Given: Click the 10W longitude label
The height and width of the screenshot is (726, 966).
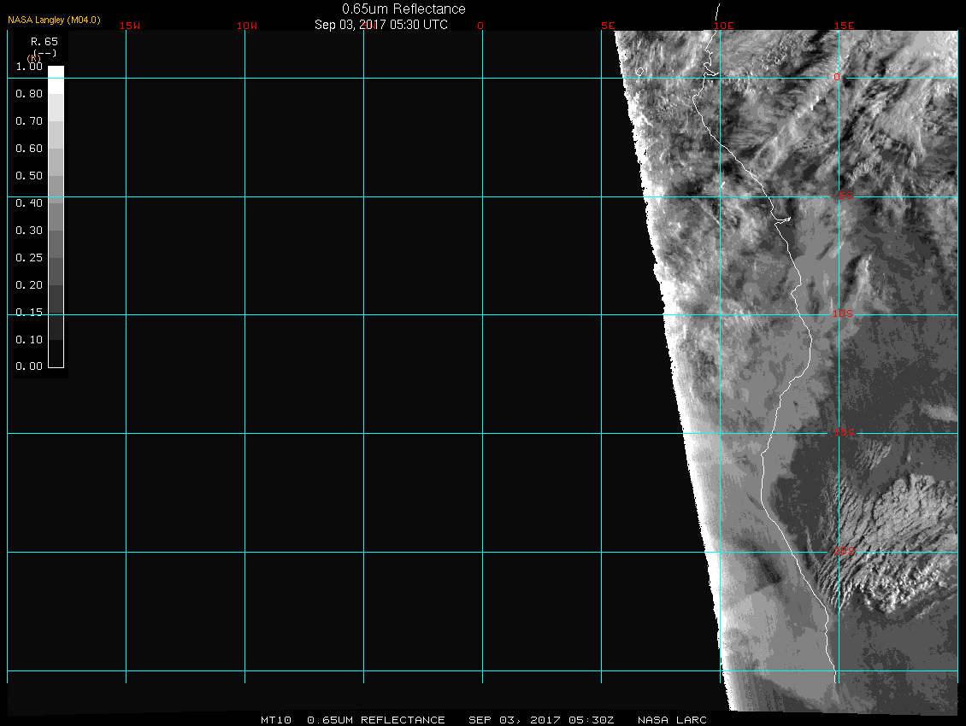Looking at the screenshot, I should click(247, 26).
